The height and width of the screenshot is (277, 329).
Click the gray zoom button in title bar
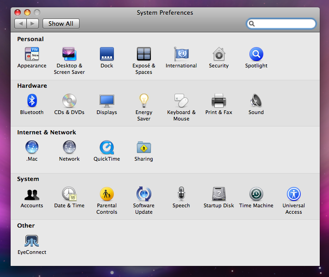point(37,12)
